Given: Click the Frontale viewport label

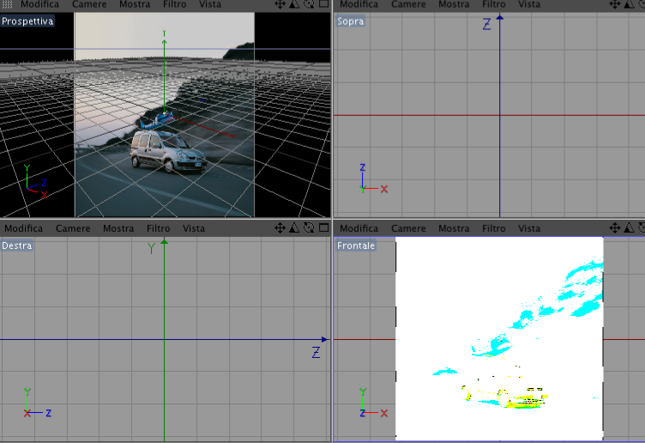Looking at the screenshot, I should pos(356,246).
